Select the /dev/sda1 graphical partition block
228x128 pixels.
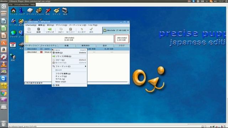[x=69, y=39]
